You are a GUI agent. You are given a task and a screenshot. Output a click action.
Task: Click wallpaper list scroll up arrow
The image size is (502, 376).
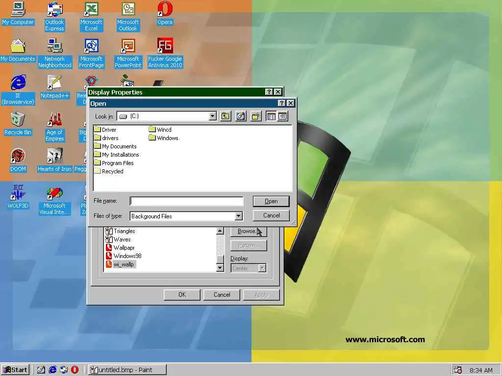pos(220,231)
